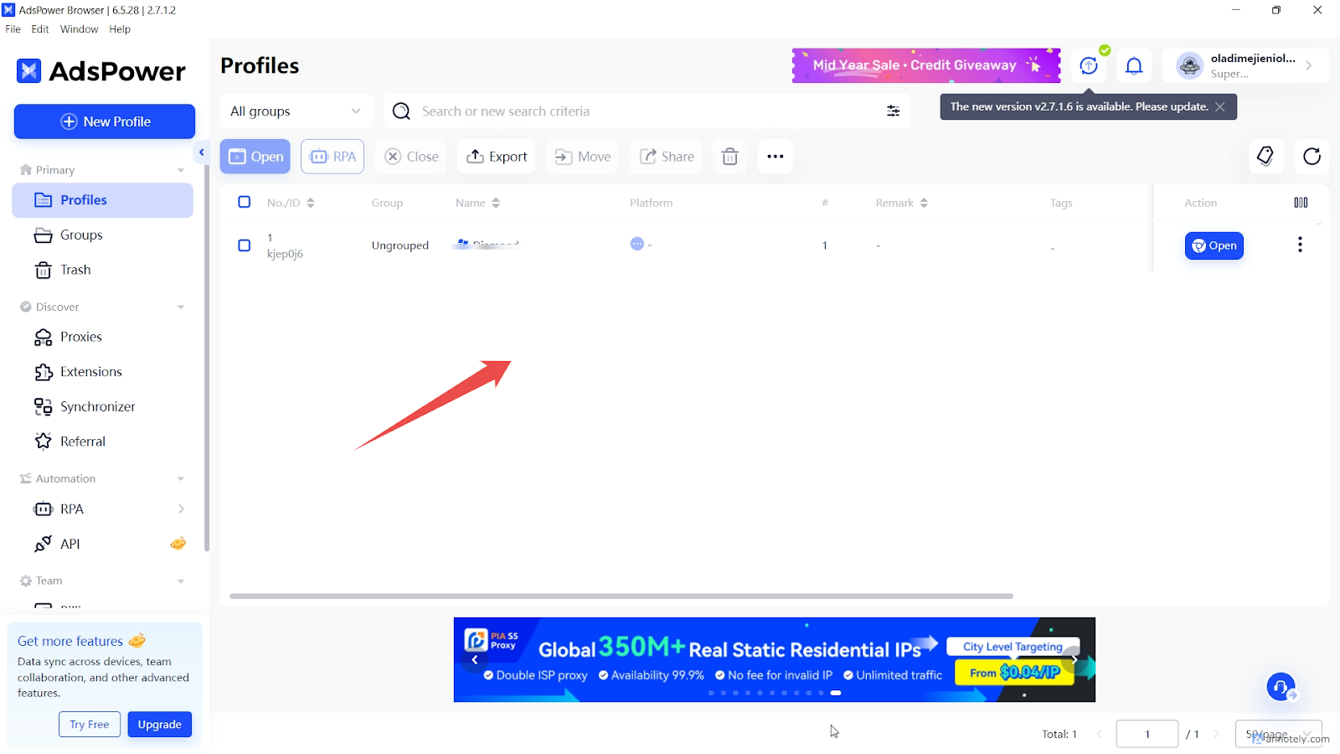This screenshot has height=754, width=1340.
Task: Toggle the select-all profiles checkbox
Action: (x=245, y=202)
